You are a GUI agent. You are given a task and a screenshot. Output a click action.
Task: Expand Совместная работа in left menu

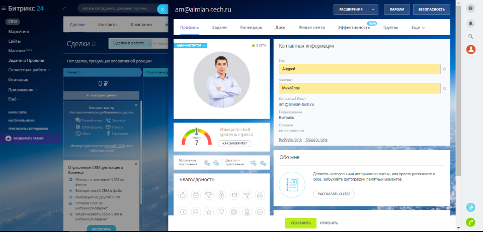(29, 70)
